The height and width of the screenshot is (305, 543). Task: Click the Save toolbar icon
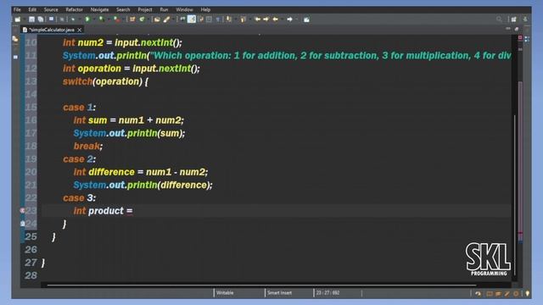[x=31, y=19]
